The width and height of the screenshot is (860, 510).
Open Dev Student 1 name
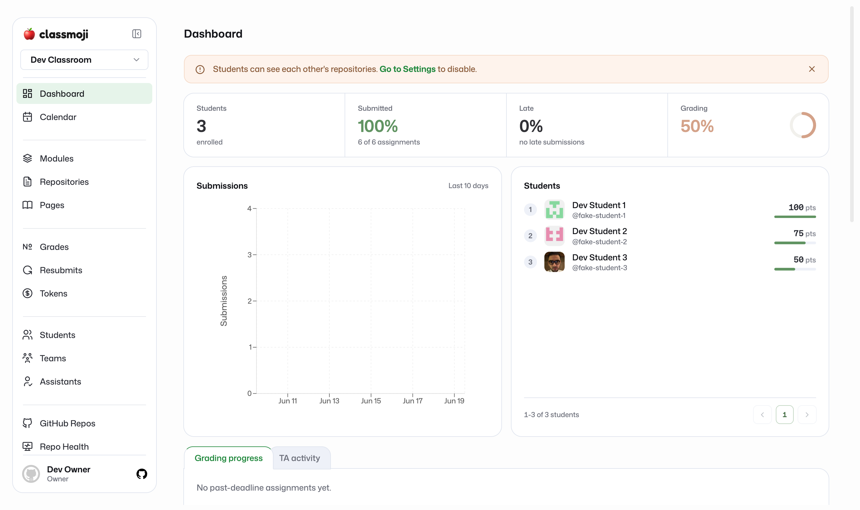(x=599, y=205)
